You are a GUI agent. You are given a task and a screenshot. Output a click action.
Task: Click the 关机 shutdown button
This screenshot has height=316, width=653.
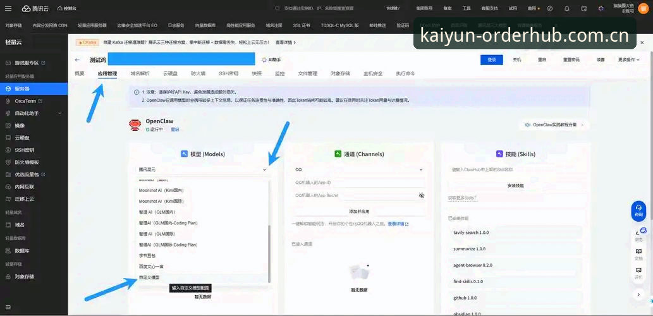516,59
